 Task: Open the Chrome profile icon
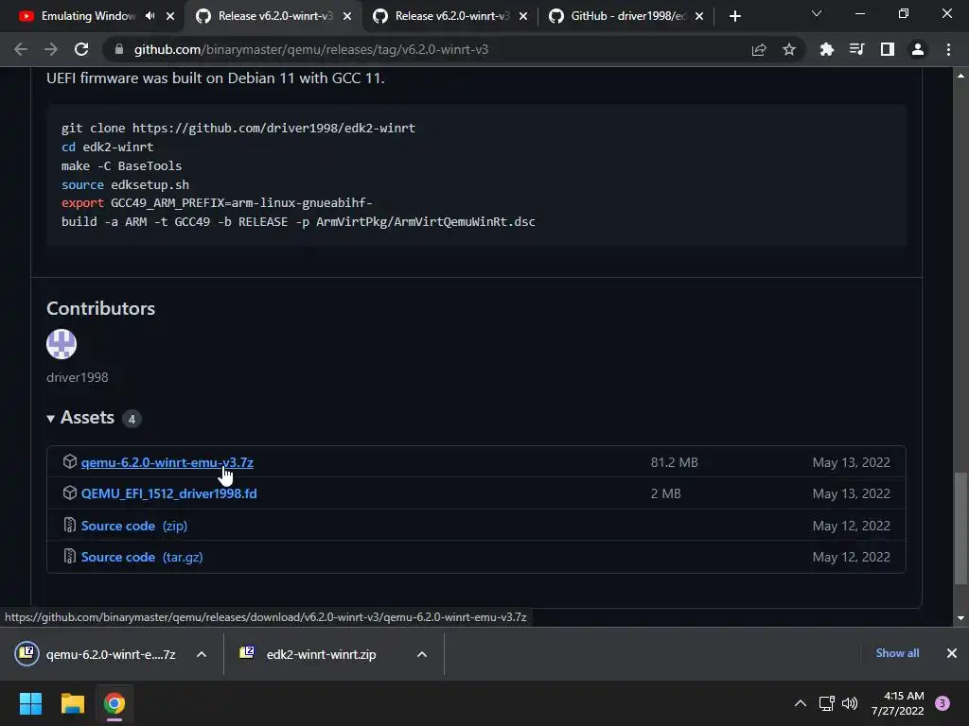click(x=918, y=49)
